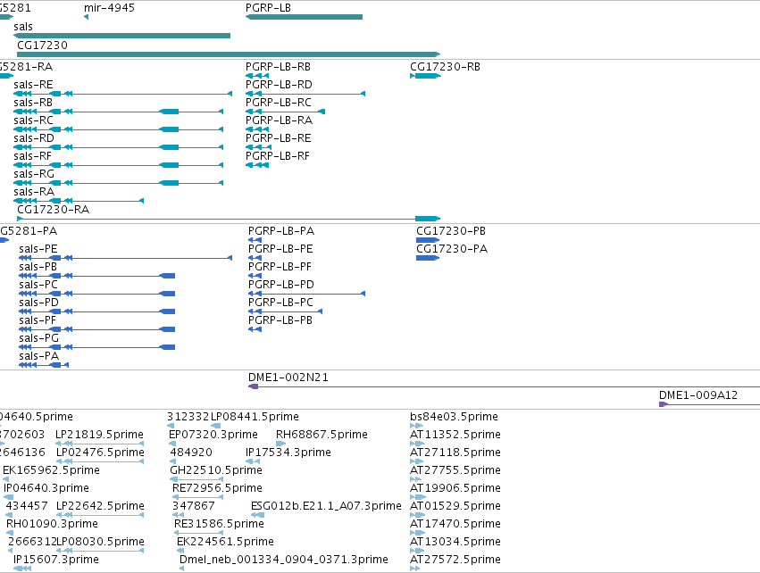Select the CG17230-RB transcript glyph

pyautogui.click(x=426, y=76)
